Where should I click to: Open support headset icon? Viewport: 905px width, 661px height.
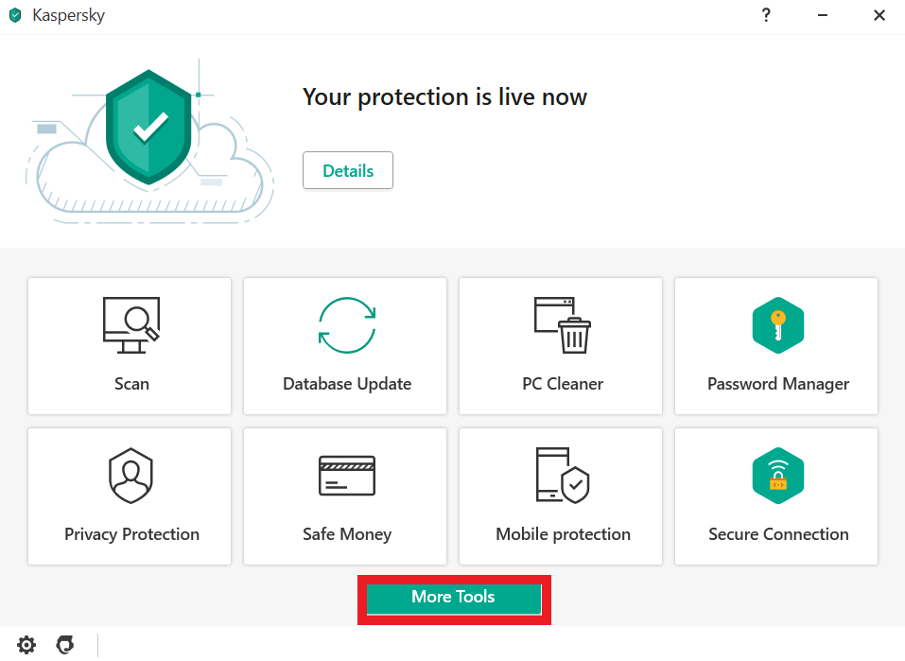pyautogui.click(x=65, y=644)
